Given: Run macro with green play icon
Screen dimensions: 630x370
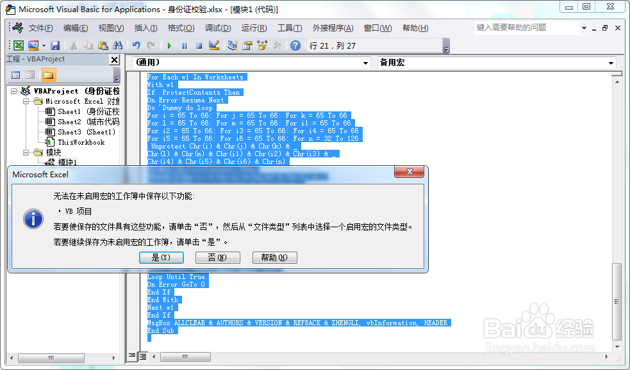Looking at the screenshot, I should [x=169, y=45].
